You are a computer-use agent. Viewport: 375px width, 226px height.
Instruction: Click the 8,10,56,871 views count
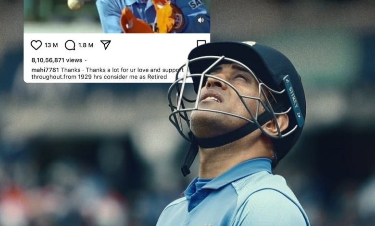[x=57, y=60]
